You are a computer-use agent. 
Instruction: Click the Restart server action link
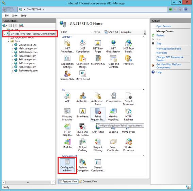tap(160, 35)
